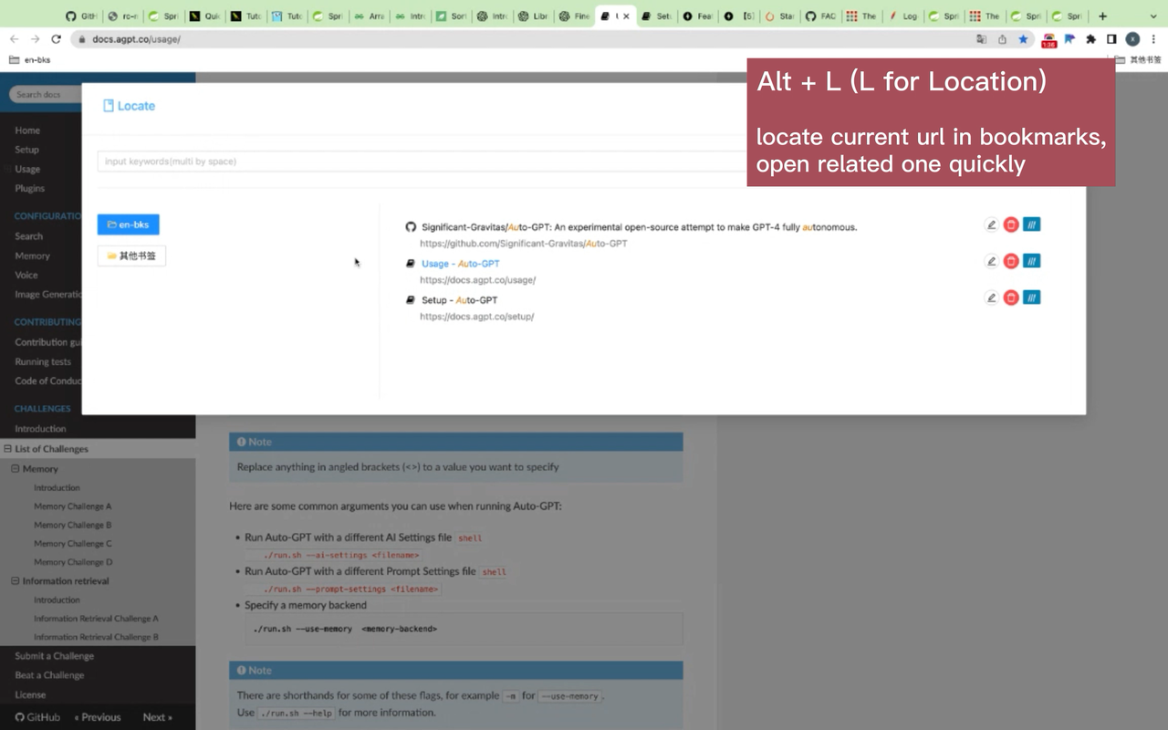Screen dimensions: 1168x730
Task: Open the blue flag extension icon
Action: [x=1069, y=39]
